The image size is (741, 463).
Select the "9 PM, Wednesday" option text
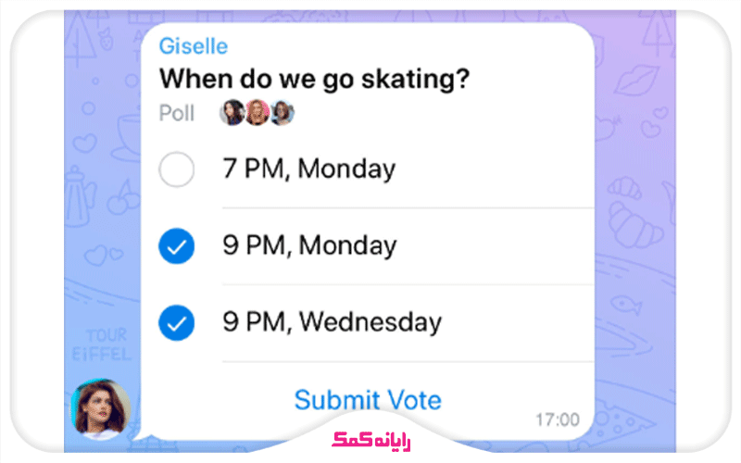pyautogui.click(x=332, y=323)
